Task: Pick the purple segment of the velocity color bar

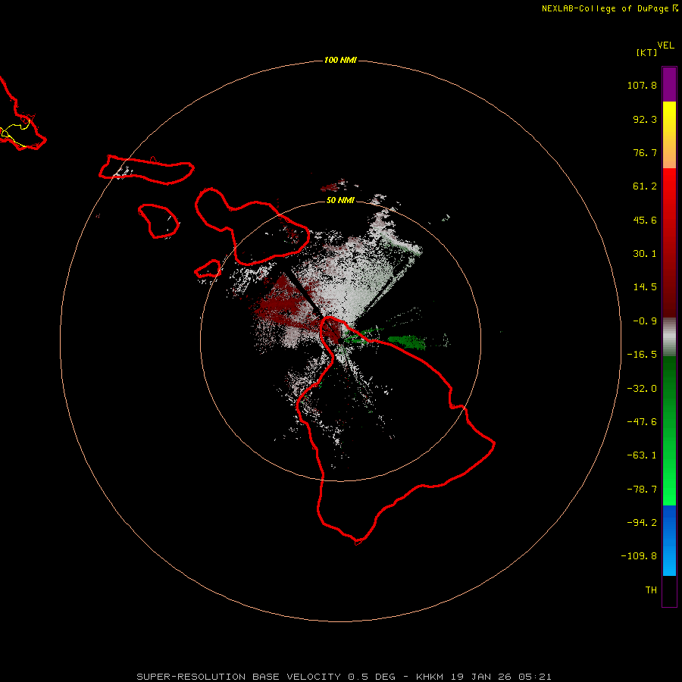Action: point(669,85)
